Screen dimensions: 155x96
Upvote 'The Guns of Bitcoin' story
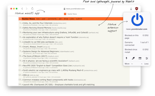tap(22, 56)
